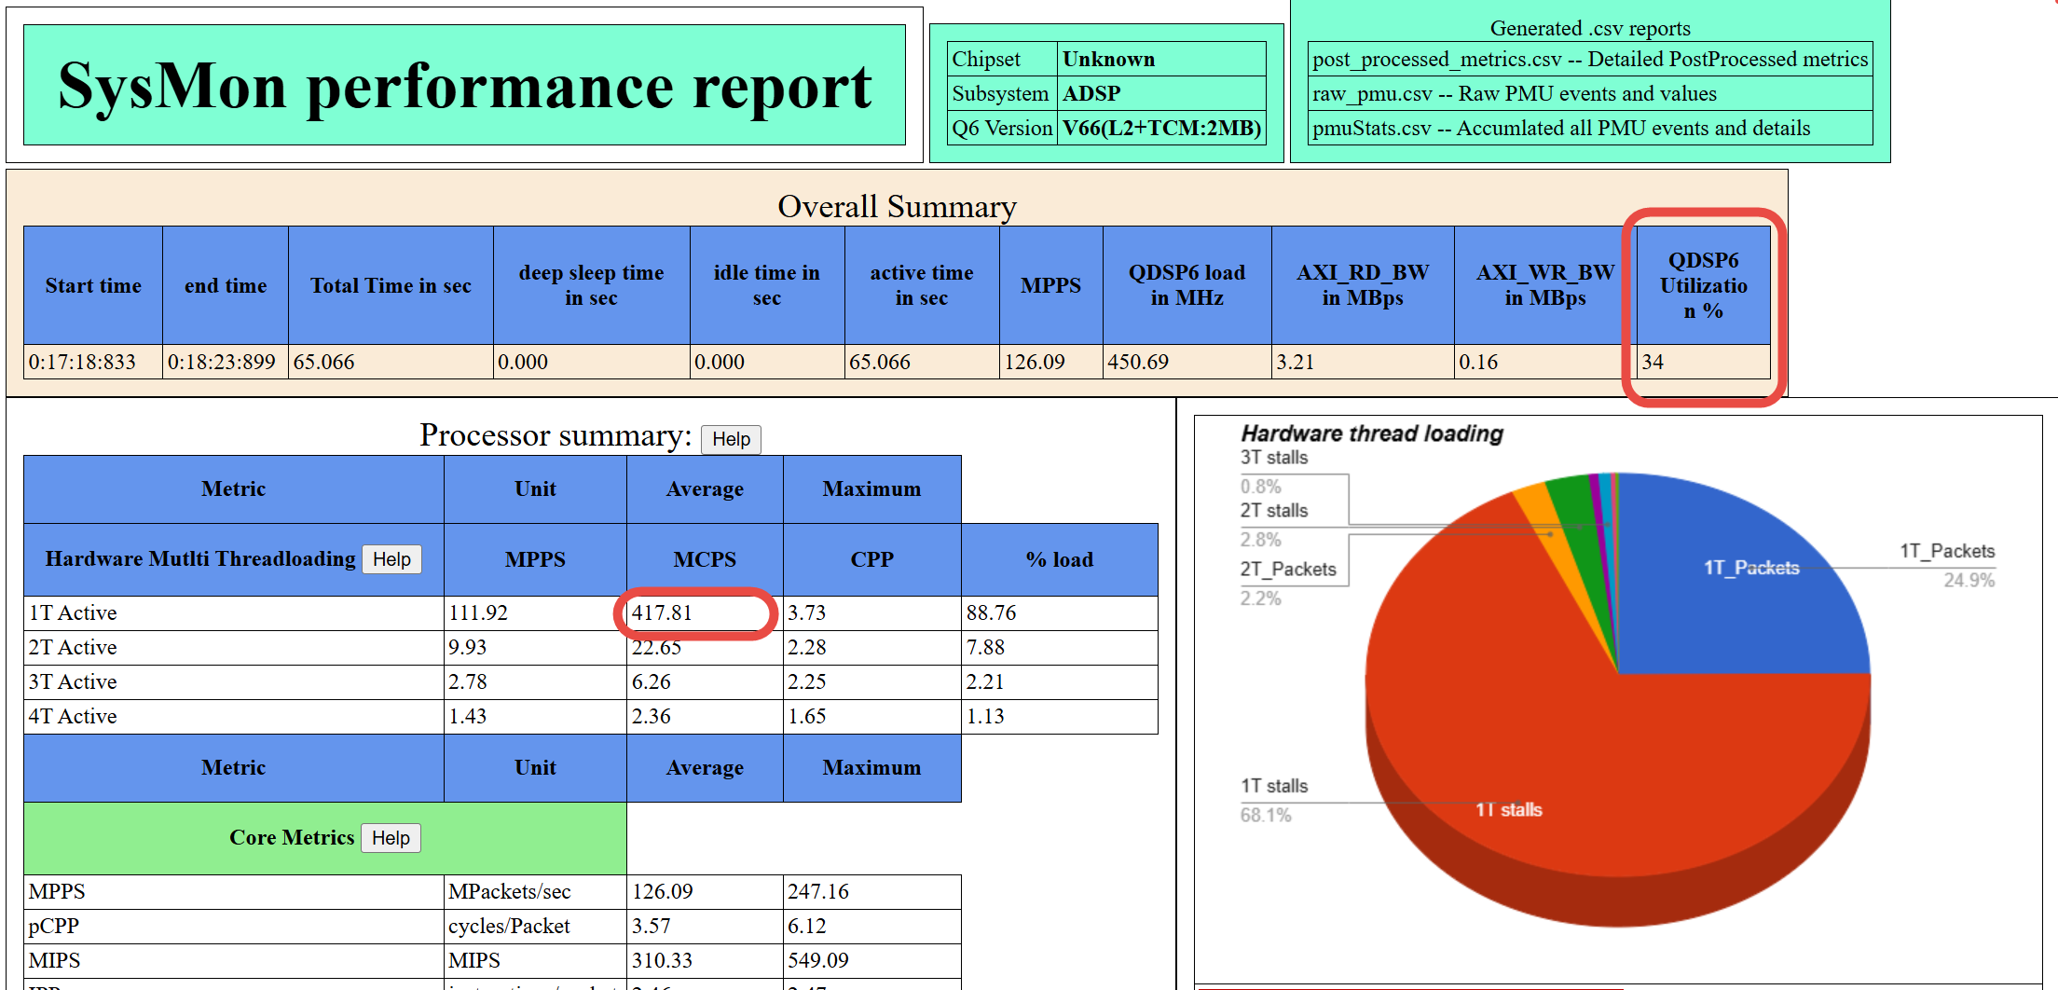Click the green 2T stalls pie slice

pos(1573,503)
